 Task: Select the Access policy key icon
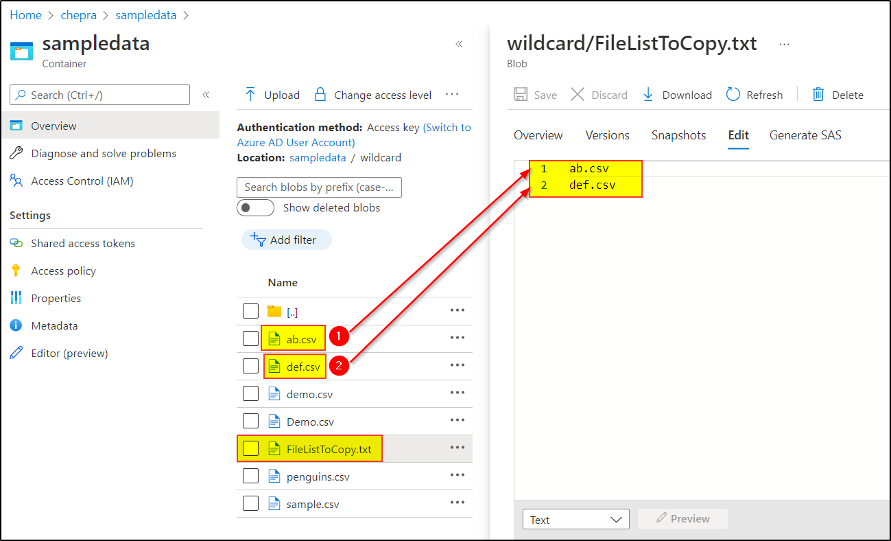15,270
